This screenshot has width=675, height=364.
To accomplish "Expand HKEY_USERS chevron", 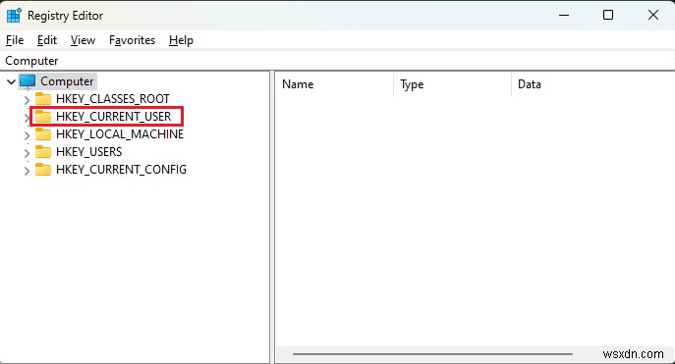I will (x=27, y=153).
